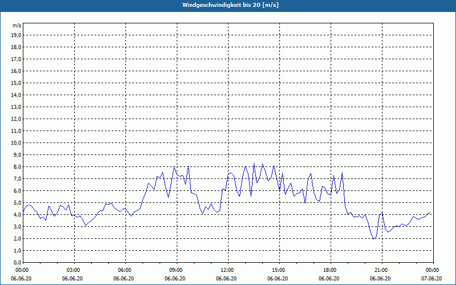Image resolution: width=456 pixels, height=285 pixels.
Task: Click the "06.06.20" date beneath 09:00
Action: click(x=175, y=279)
